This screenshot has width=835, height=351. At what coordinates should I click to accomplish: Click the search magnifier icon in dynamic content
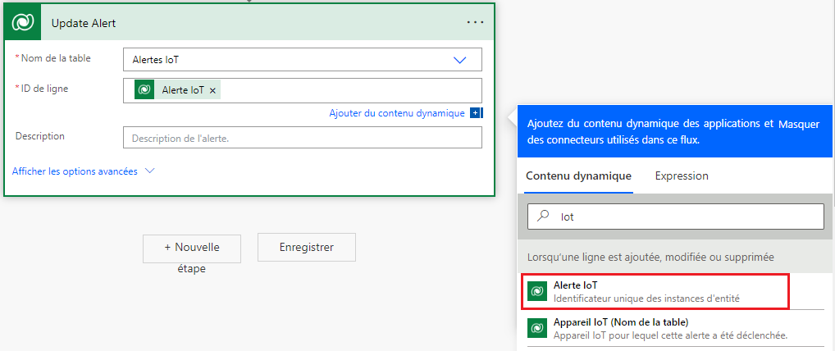coord(543,217)
